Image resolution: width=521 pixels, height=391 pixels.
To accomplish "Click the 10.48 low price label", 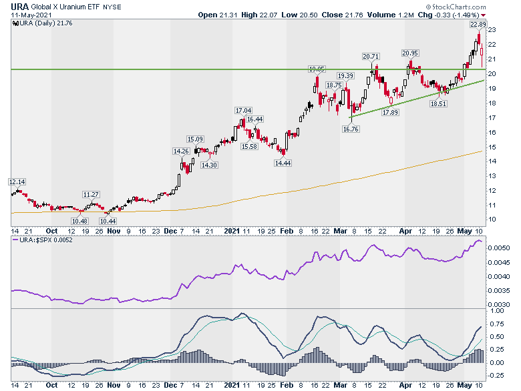I will 79,221.
